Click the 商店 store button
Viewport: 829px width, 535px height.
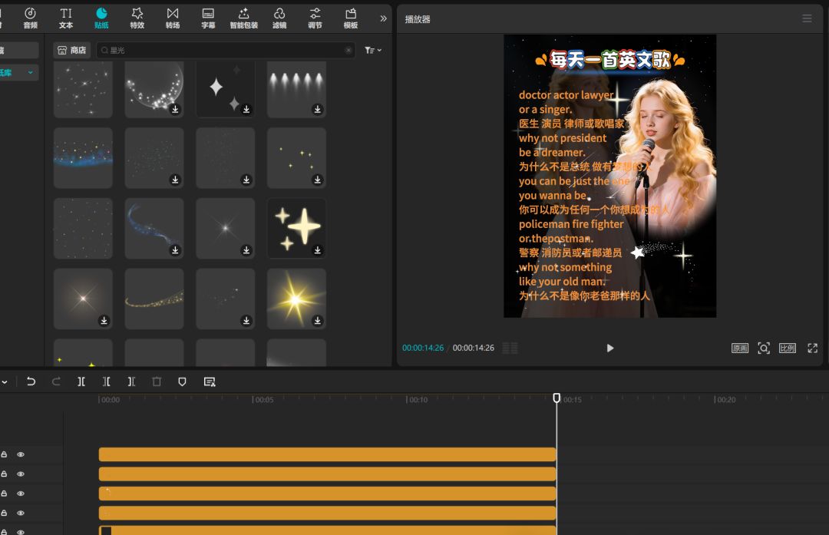point(71,50)
